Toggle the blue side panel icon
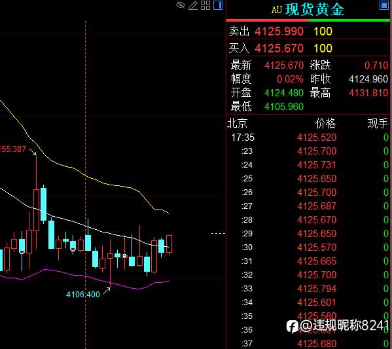This screenshot has height=349, width=392. tap(218, 5)
